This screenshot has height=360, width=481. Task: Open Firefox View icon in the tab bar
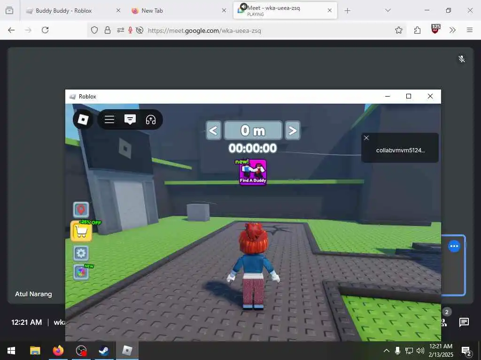coord(9,11)
